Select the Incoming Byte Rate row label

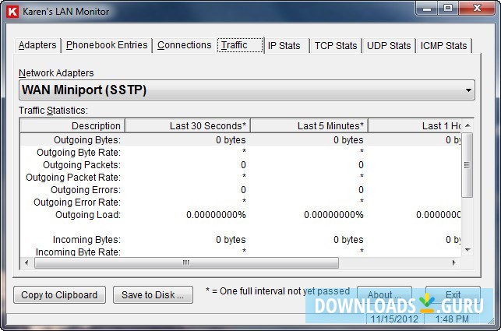78,252
